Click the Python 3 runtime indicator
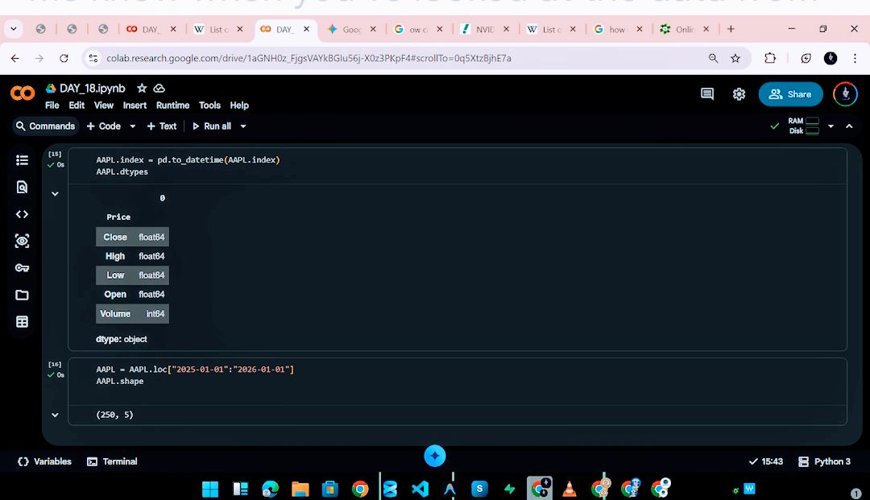Screen dimensions: 870x500 click(825, 461)
